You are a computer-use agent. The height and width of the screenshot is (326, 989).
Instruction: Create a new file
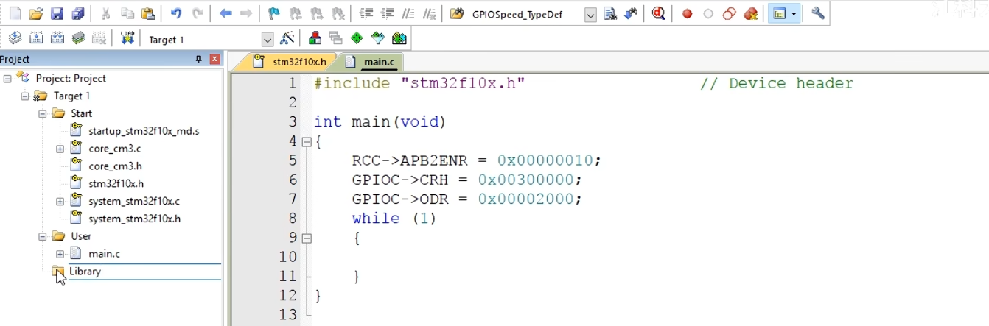[x=15, y=13]
